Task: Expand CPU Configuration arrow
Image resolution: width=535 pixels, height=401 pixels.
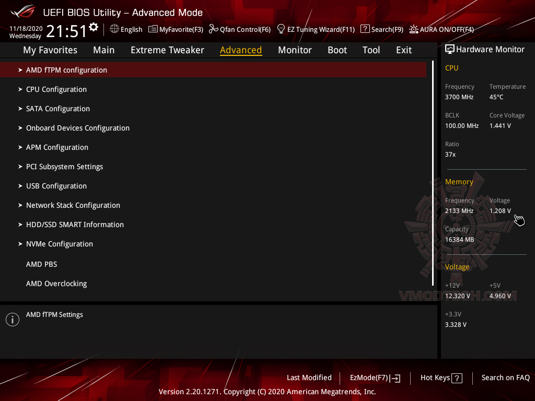Action: [20, 89]
